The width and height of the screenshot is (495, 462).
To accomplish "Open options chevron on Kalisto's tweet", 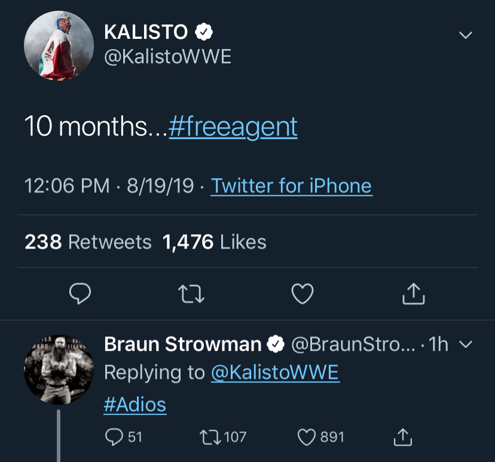I will (465, 35).
